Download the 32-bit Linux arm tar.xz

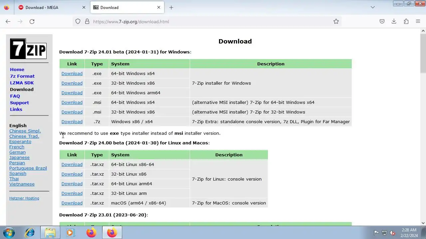click(x=72, y=193)
